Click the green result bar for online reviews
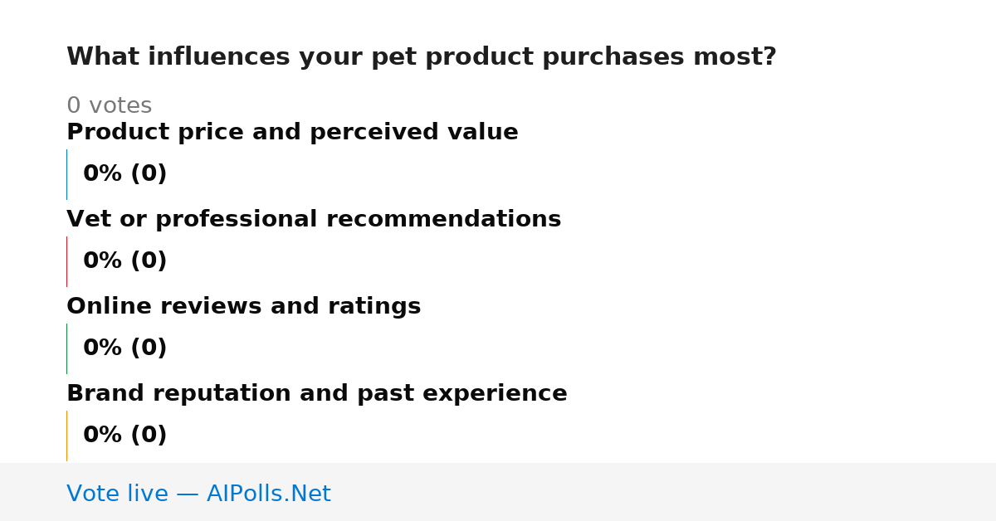This screenshot has height=521, width=996. pyautogui.click(x=66, y=348)
